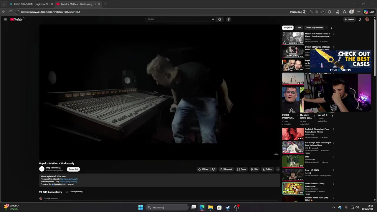
Task: Dislike the video with the thumbs-down icon
Action: (x=214, y=169)
